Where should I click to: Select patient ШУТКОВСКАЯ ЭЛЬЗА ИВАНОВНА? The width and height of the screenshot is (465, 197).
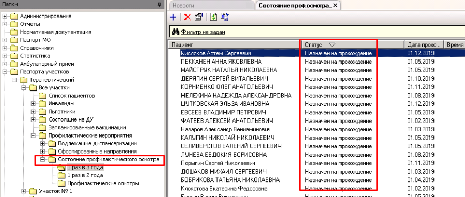tap(225, 104)
